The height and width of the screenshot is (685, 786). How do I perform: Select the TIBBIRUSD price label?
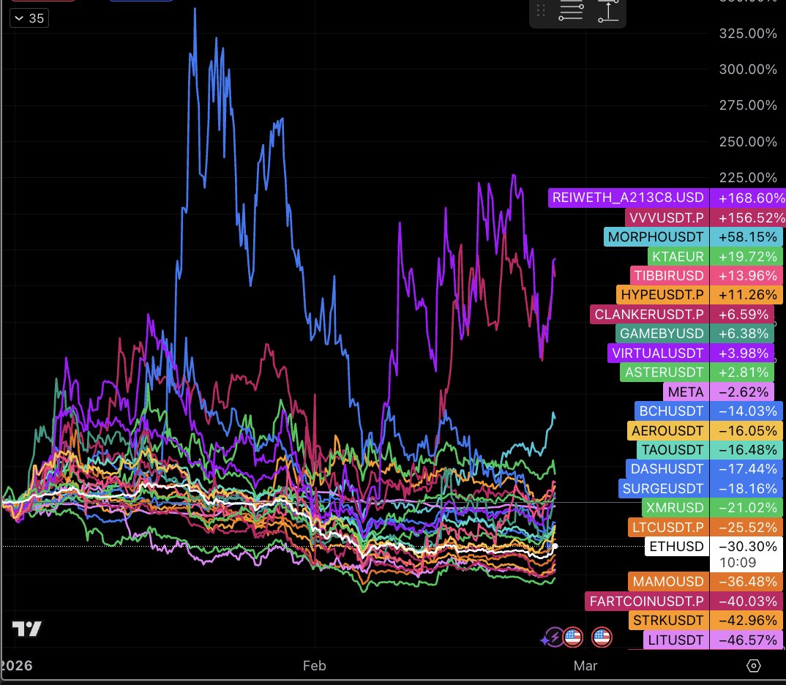669,275
